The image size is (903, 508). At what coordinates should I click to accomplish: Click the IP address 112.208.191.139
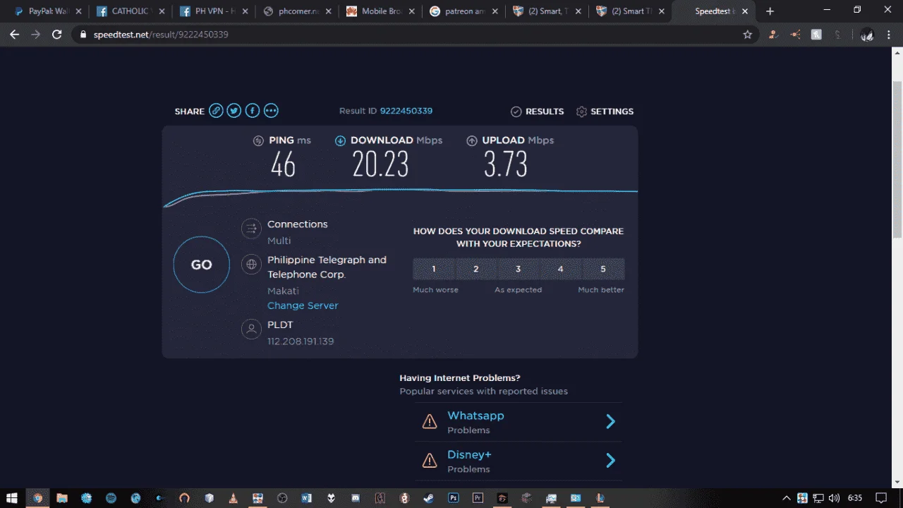(301, 341)
